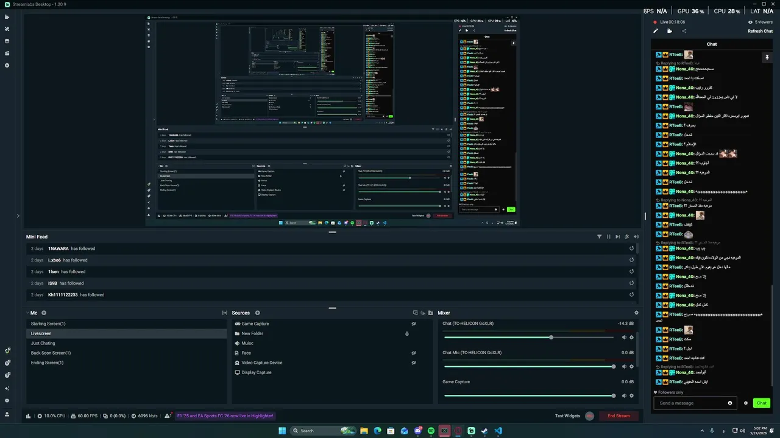The width and height of the screenshot is (780, 438).
Task: Replay the iS9B follow alert
Action: point(631,283)
